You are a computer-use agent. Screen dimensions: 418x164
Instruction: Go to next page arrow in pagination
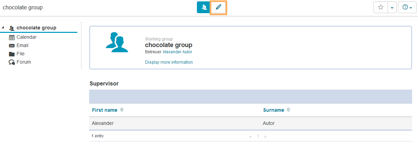click(265, 136)
